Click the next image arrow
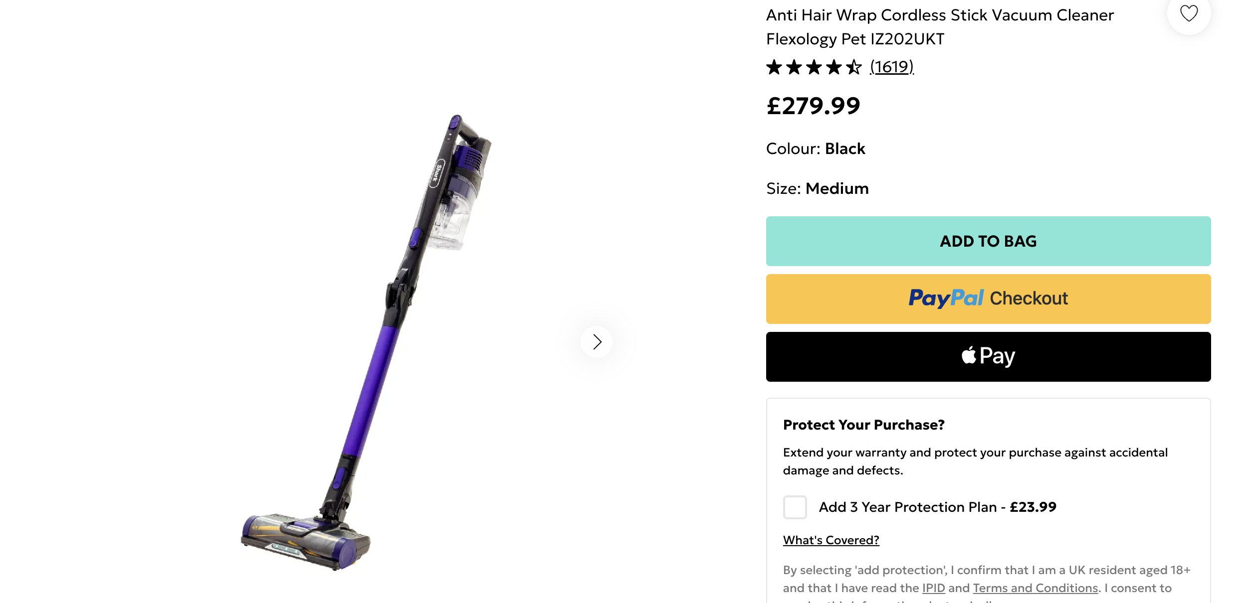The width and height of the screenshot is (1246, 603). 597,342
